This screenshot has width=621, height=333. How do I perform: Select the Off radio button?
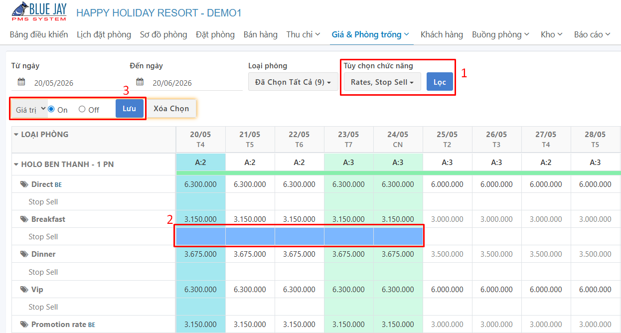tap(82, 109)
